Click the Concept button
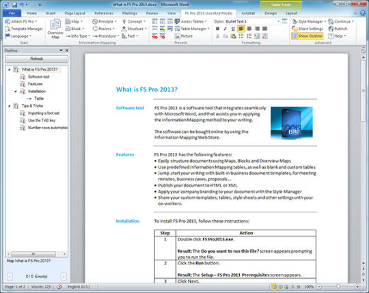Image resolution: width=369 pixels, height=293 pixels. coord(134,21)
